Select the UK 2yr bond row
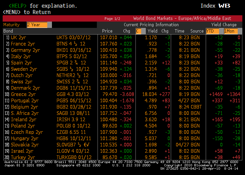Viewport: 245px width, 175px height. pos(122,38)
